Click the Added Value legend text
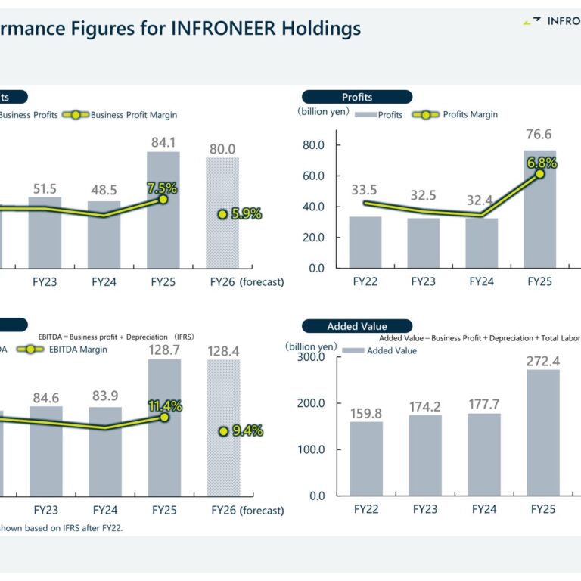The height and width of the screenshot is (581, 581). coord(392,350)
